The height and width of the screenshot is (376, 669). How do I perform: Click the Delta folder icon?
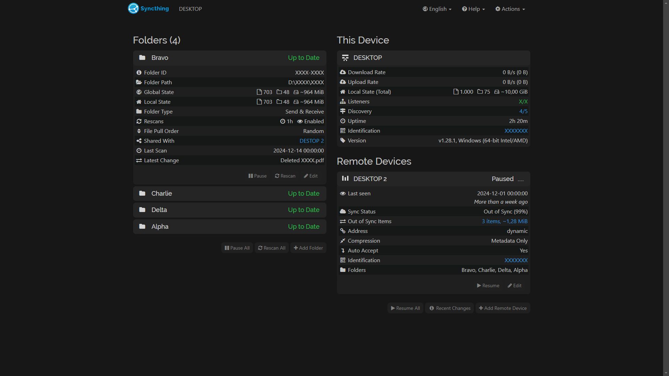point(142,210)
